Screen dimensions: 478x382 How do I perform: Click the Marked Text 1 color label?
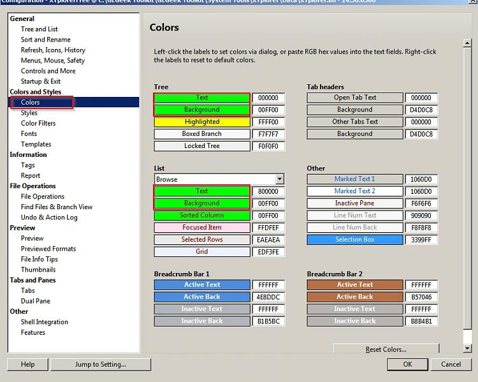coord(355,179)
